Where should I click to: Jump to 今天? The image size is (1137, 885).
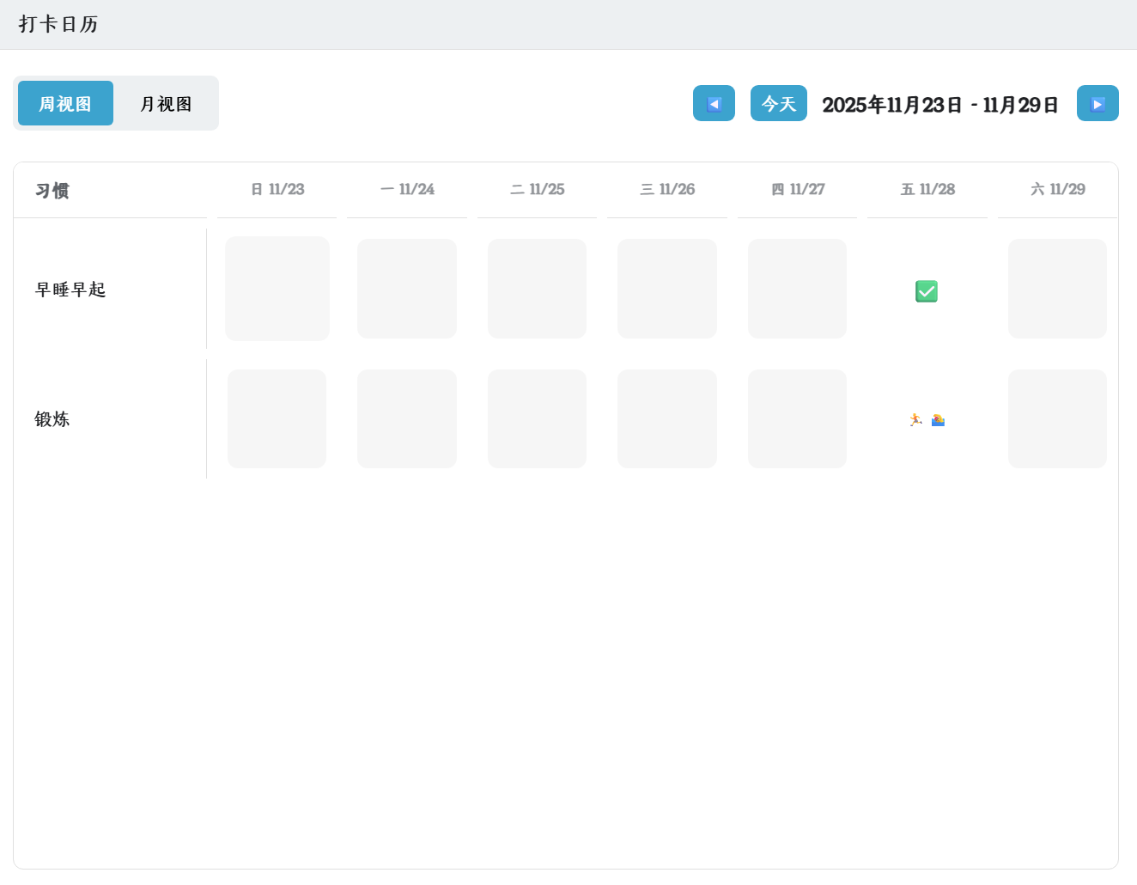tap(779, 103)
